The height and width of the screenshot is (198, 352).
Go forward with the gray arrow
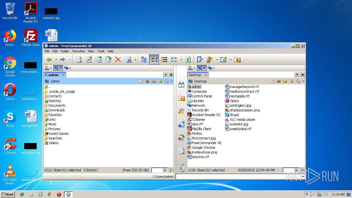tap(63, 60)
